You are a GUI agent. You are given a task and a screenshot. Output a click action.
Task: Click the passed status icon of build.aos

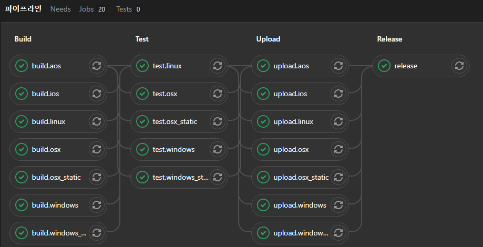tap(22, 66)
